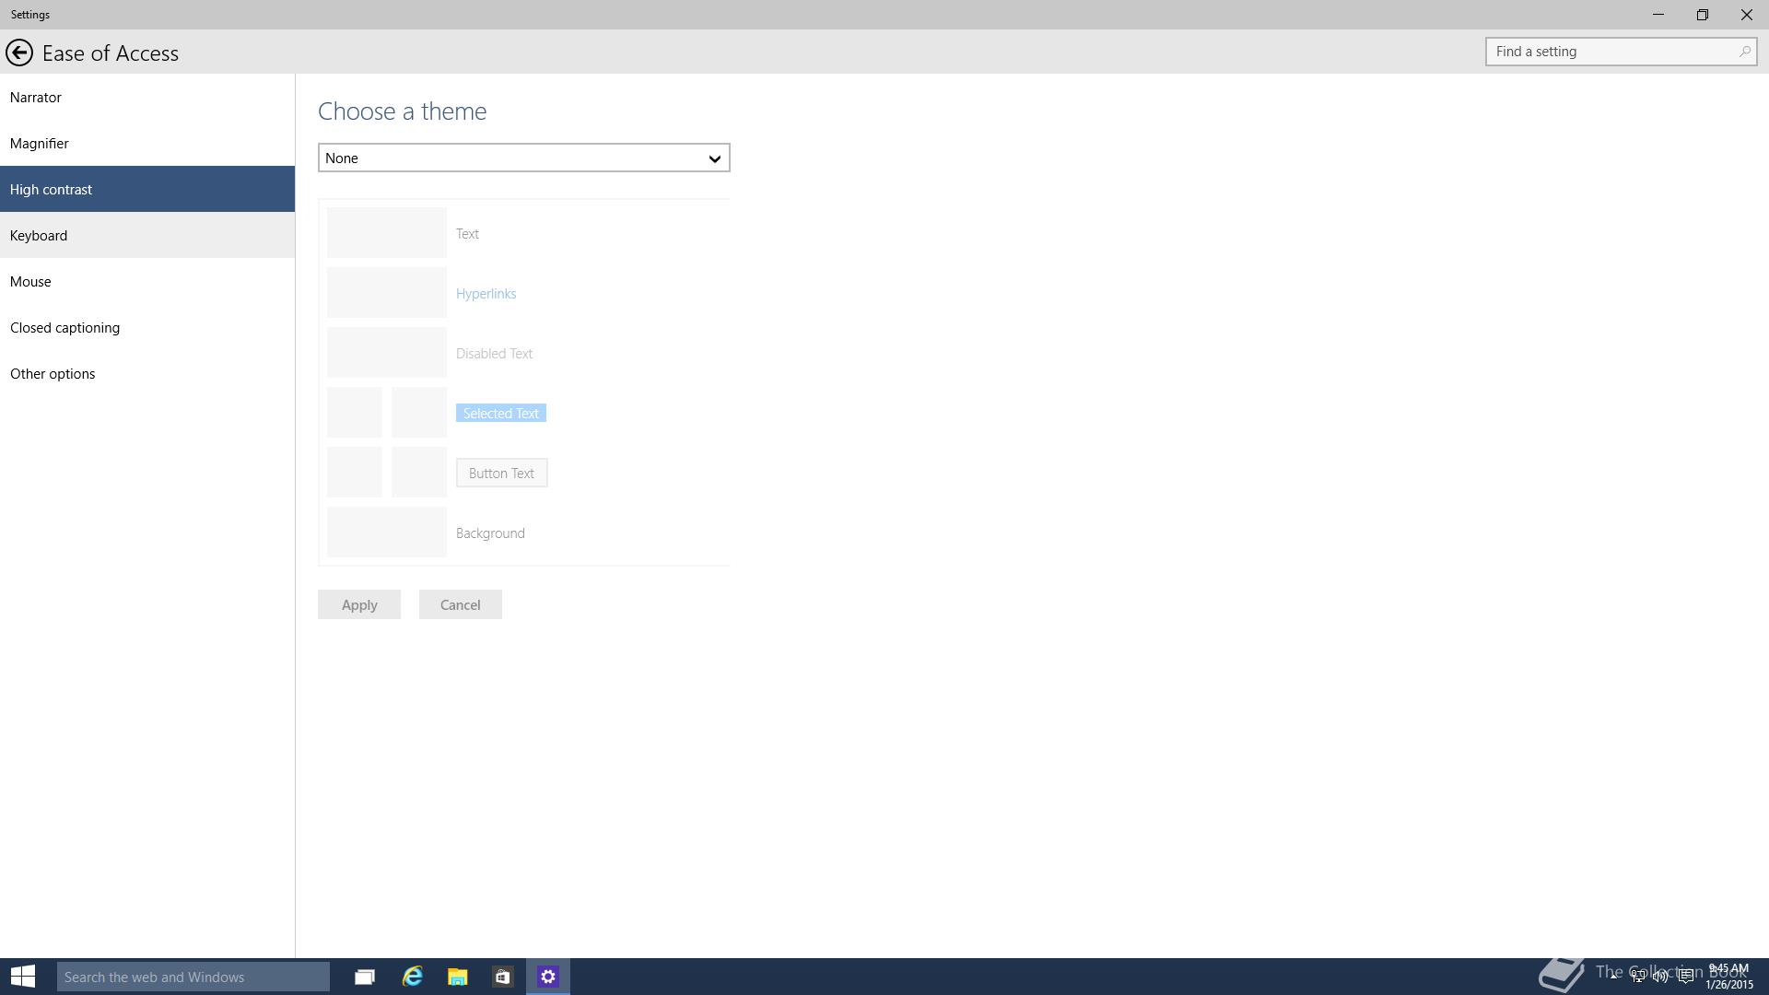Image resolution: width=1769 pixels, height=995 pixels.
Task: Open the Narrator settings page
Action: [x=147, y=97]
